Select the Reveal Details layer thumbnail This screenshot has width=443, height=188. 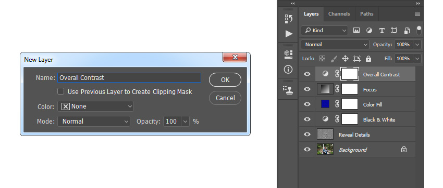(325, 135)
